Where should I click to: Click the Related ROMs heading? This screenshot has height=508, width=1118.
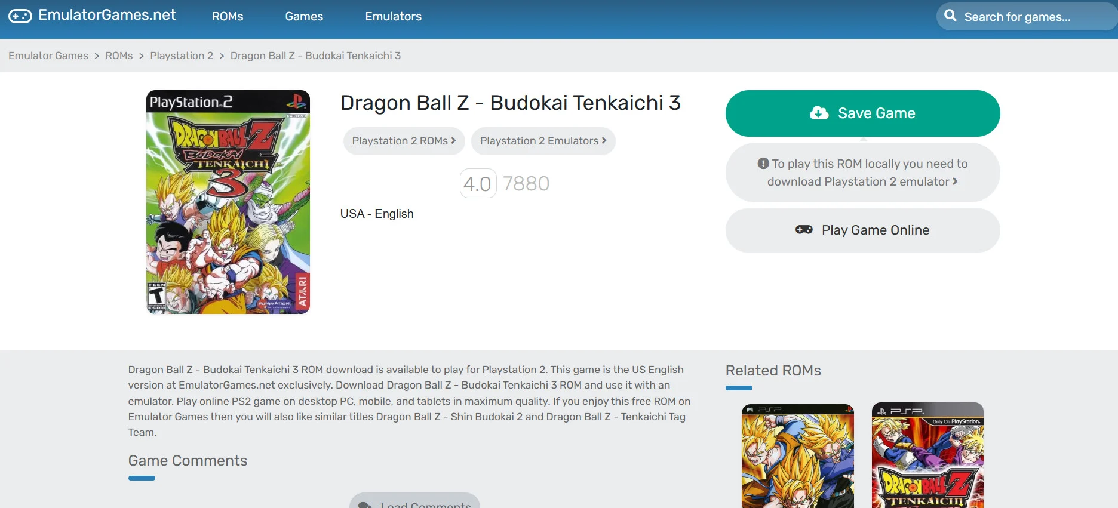773,371
